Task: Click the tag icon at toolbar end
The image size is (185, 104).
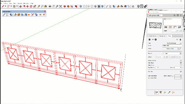Action: (145, 6)
